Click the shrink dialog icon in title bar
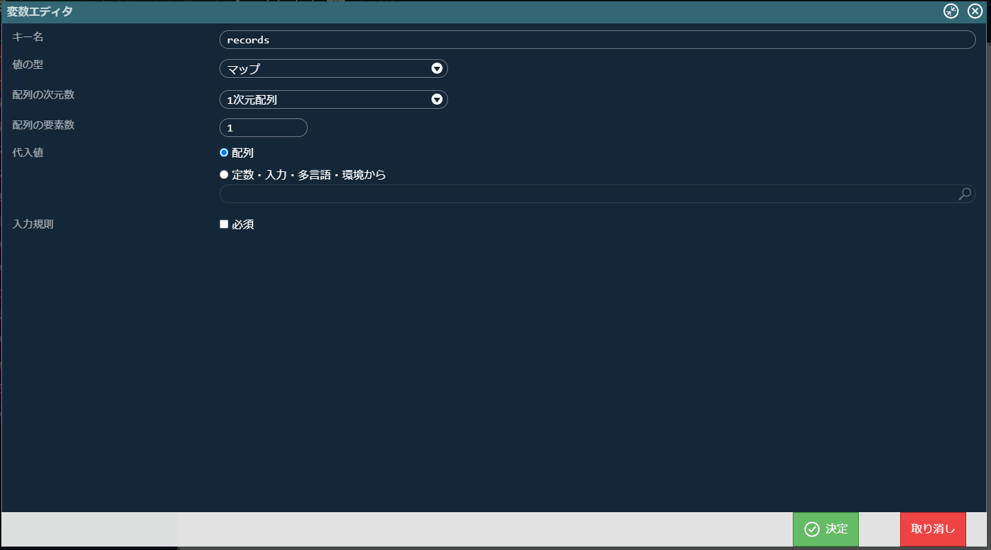The image size is (991, 550). pos(950,11)
